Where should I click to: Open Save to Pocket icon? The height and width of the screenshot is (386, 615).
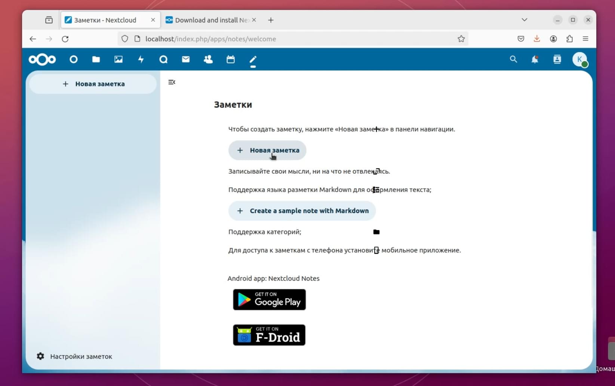521,39
